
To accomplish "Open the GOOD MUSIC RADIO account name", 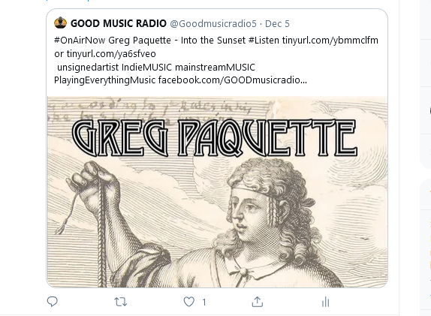I will pyautogui.click(x=119, y=23).
